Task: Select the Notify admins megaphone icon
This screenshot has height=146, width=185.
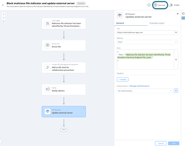Action: coord(47,89)
